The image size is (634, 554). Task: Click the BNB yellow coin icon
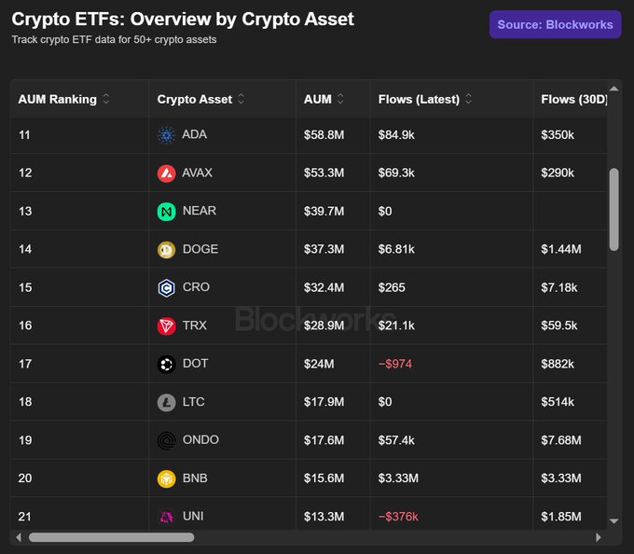tap(166, 478)
